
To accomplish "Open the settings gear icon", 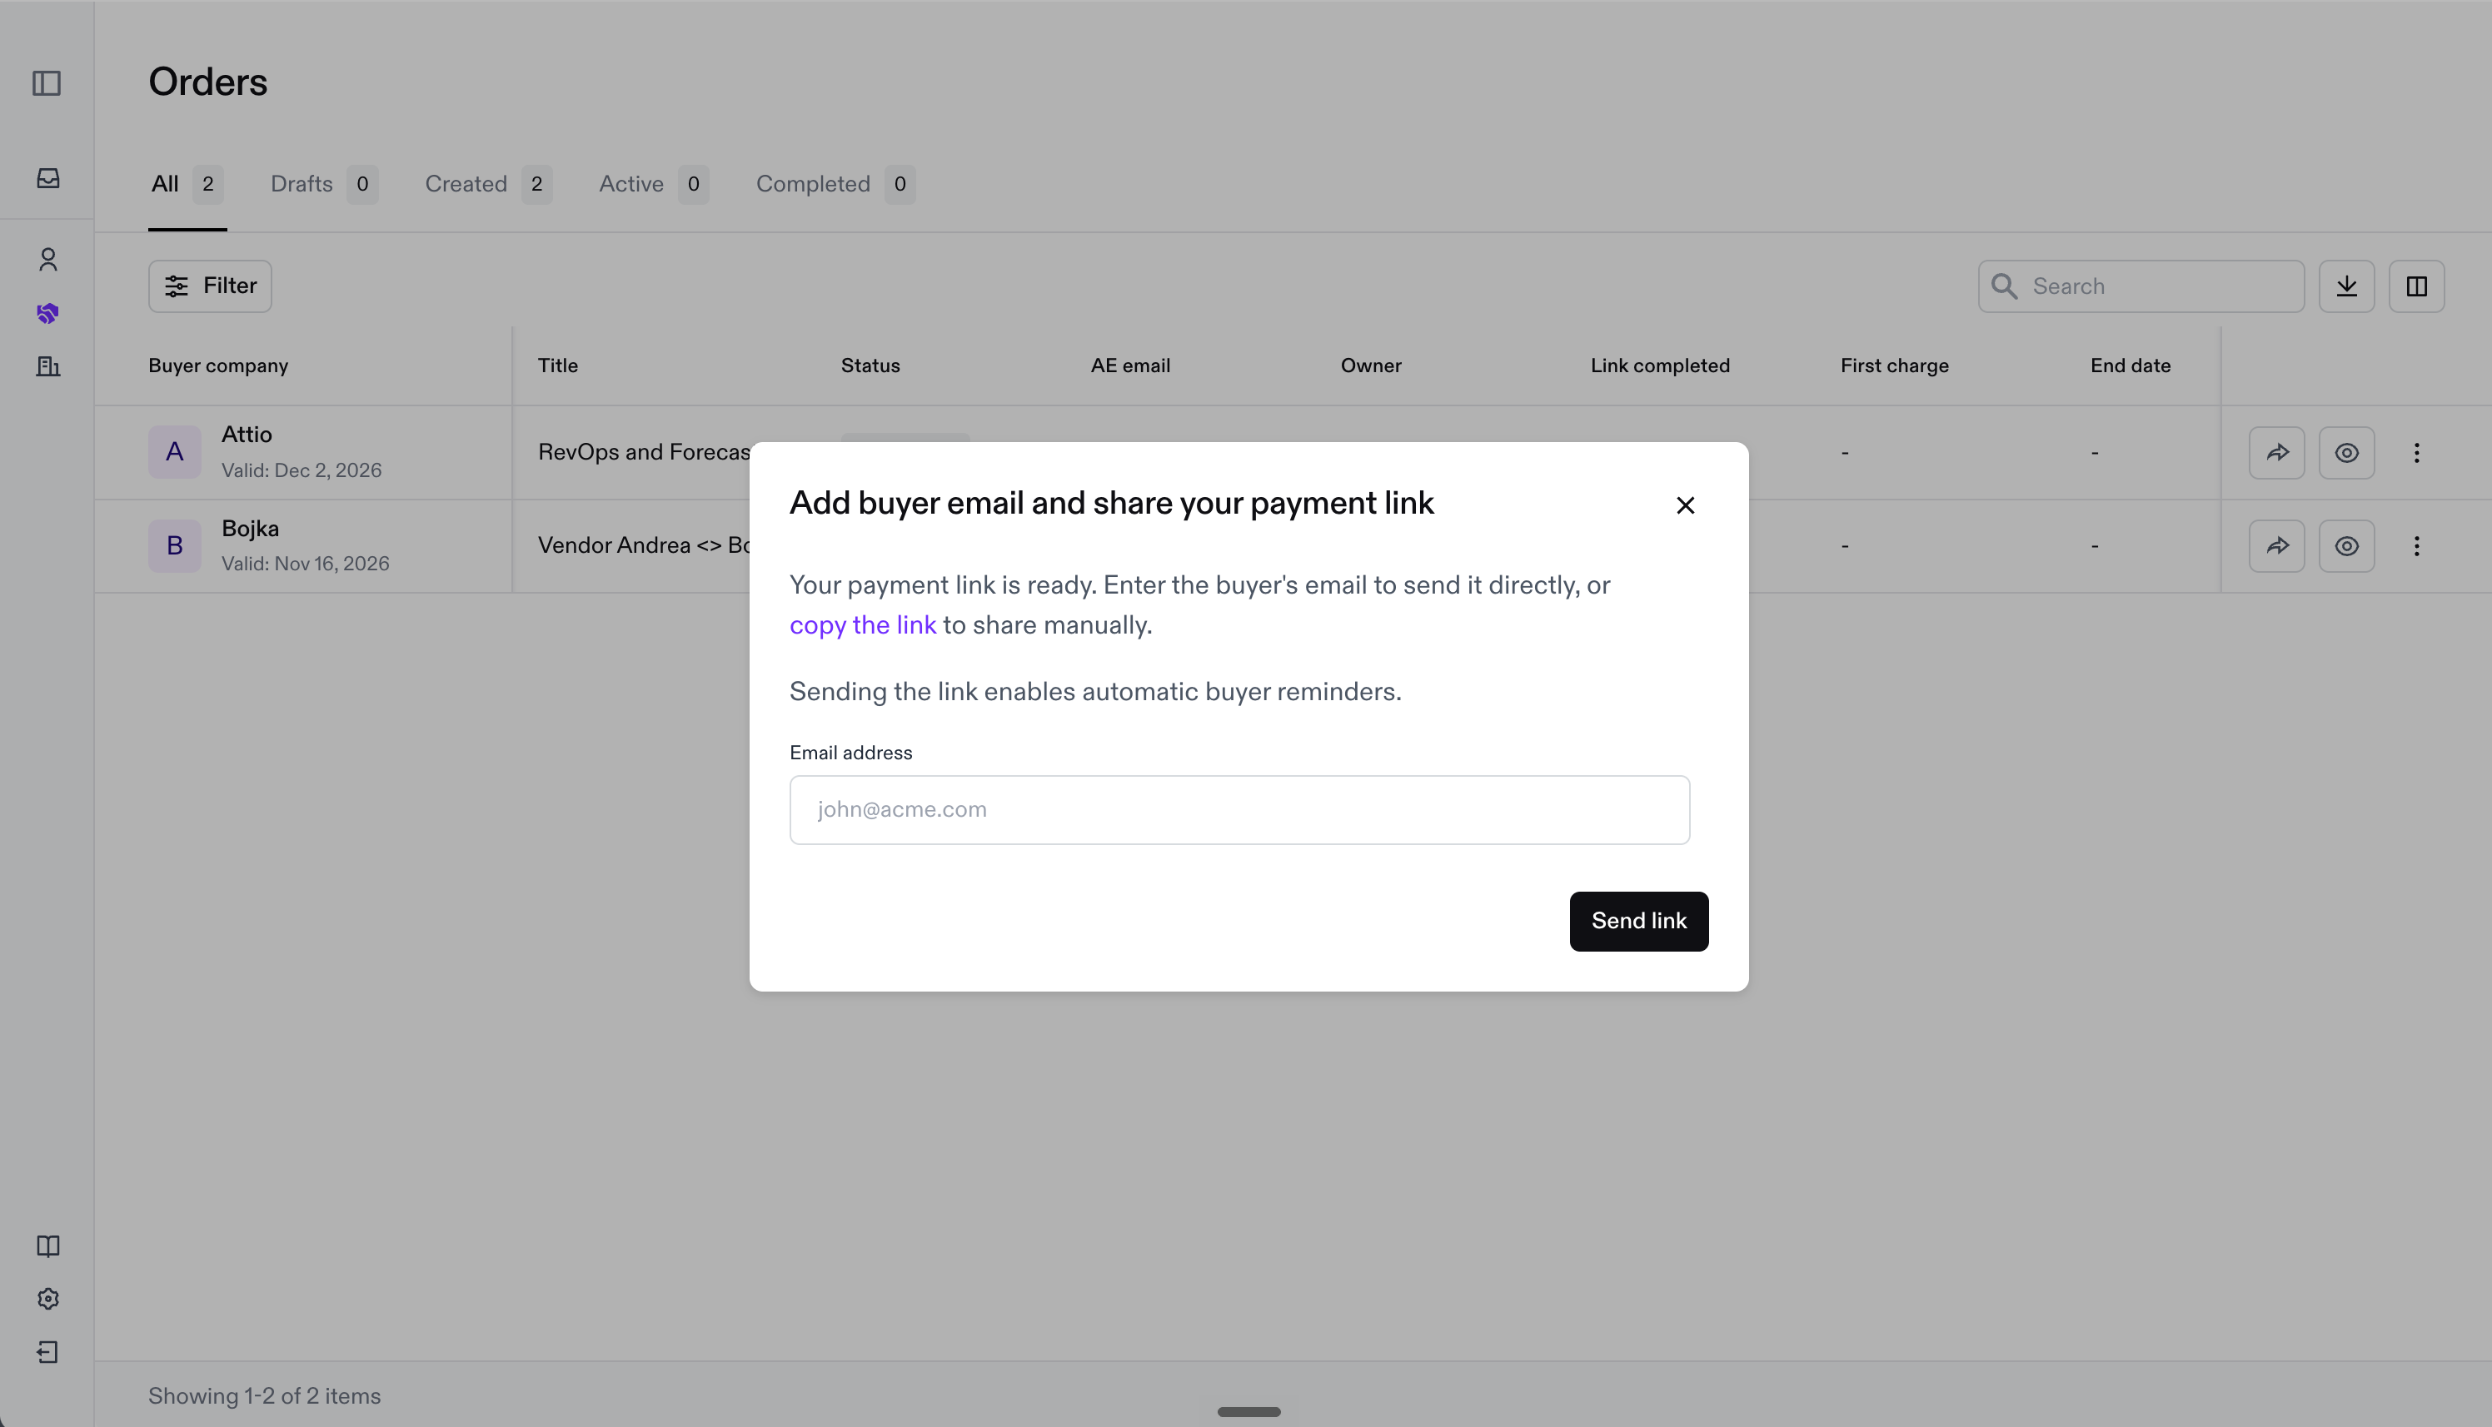I will click(48, 1300).
